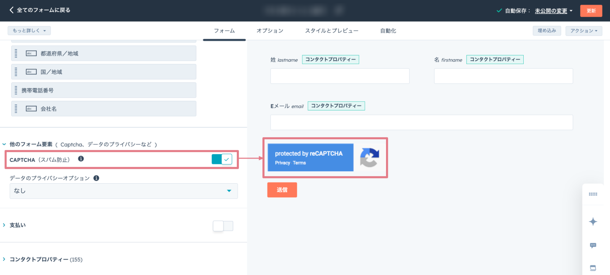Click the drag handle of 都道府県/地域 field
610x275 pixels.
coord(16,53)
